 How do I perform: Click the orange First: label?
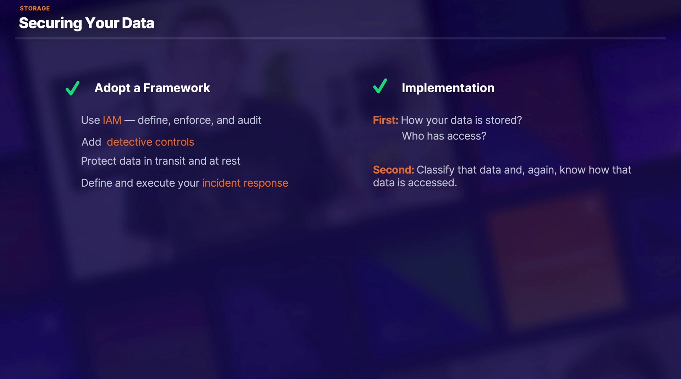[385, 120]
